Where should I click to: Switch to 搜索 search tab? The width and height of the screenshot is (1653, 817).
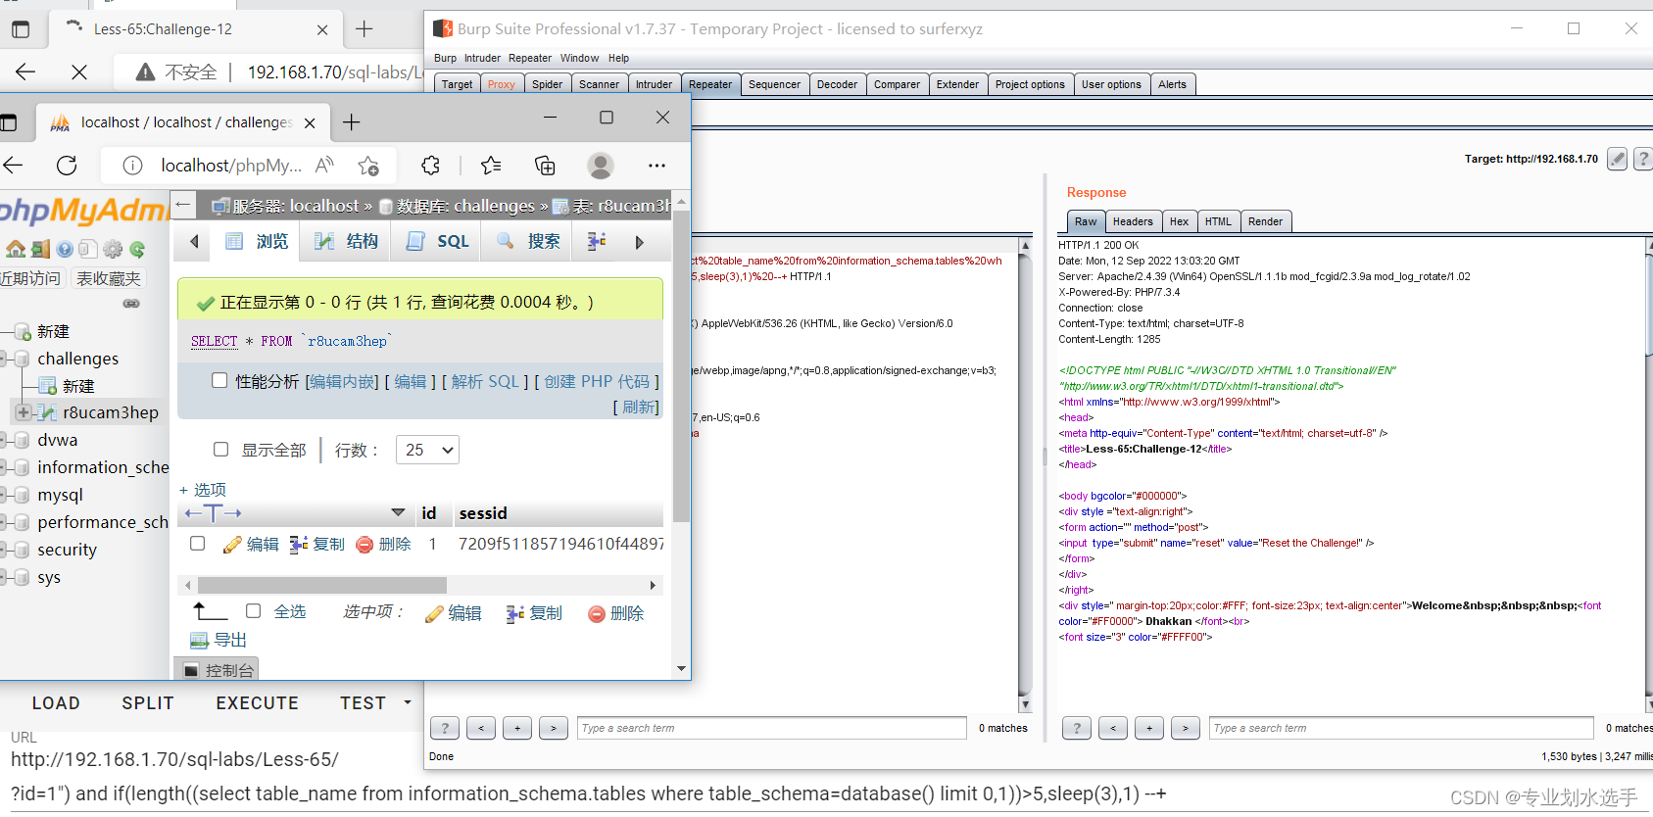(528, 241)
